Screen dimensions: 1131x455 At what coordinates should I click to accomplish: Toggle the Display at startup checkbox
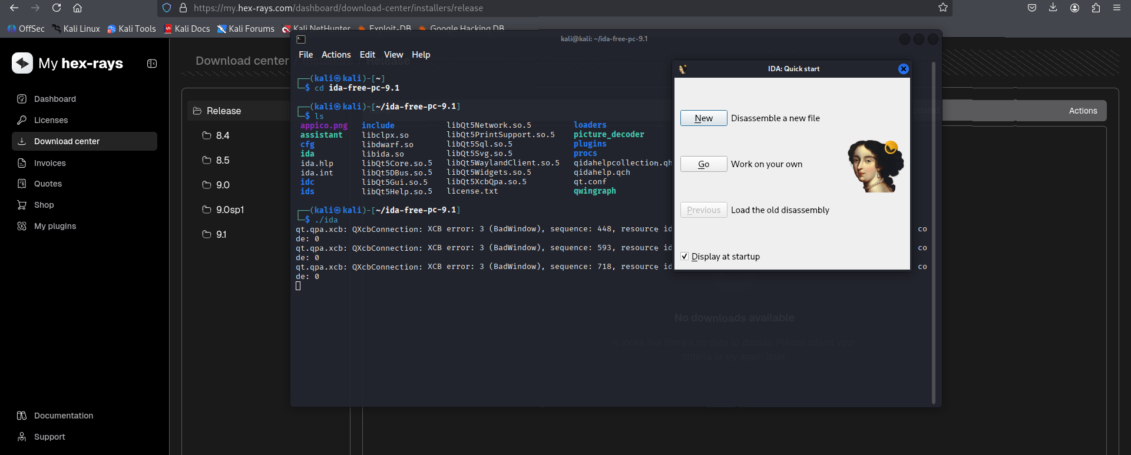(x=684, y=257)
